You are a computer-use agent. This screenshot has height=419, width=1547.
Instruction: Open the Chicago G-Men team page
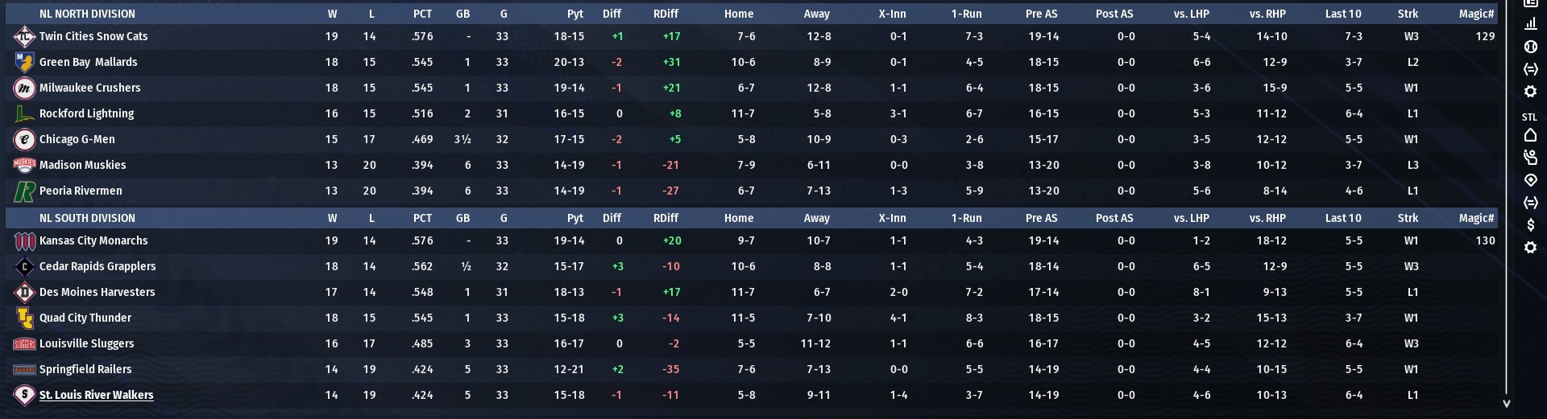77,139
